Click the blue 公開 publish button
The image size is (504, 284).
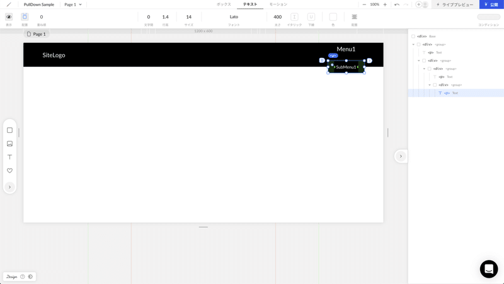(491, 4)
